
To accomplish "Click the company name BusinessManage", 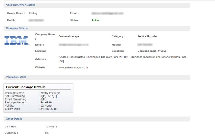I will [x=69, y=36].
